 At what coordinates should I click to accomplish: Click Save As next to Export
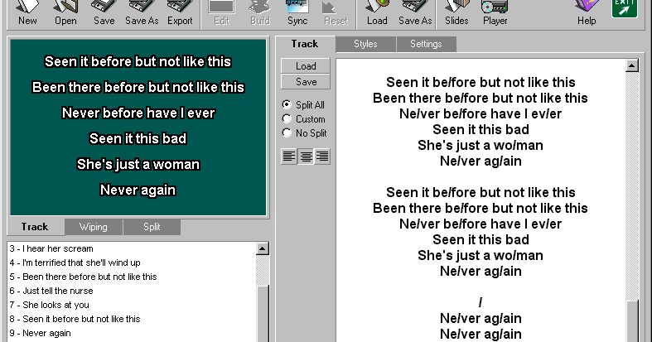[x=142, y=12]
